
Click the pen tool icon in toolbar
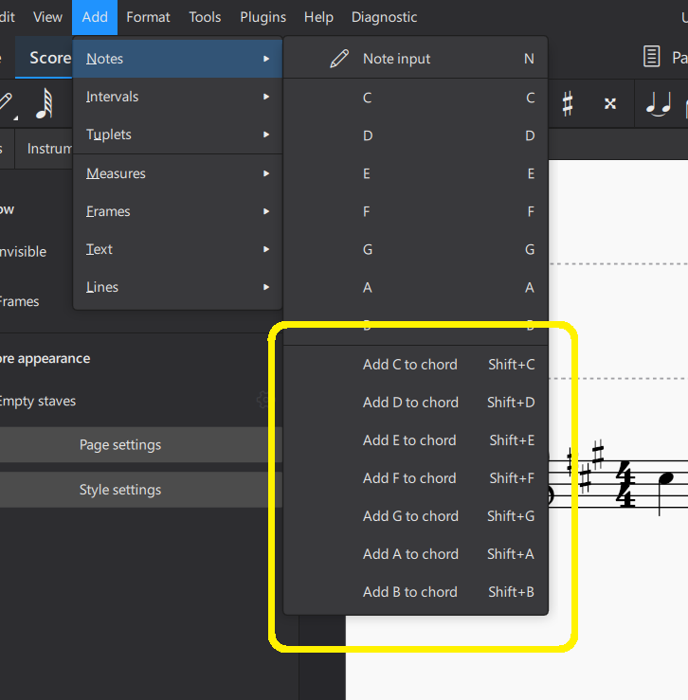tap(7, 104)
